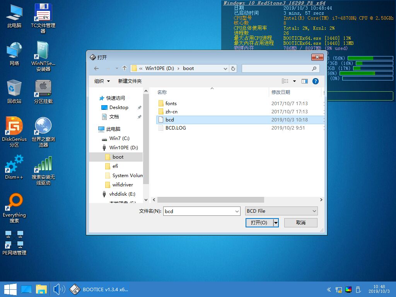The width and height of the screenshot is (396, 297).
Task: Open the 组织 menu
Action: pos(102,81)
